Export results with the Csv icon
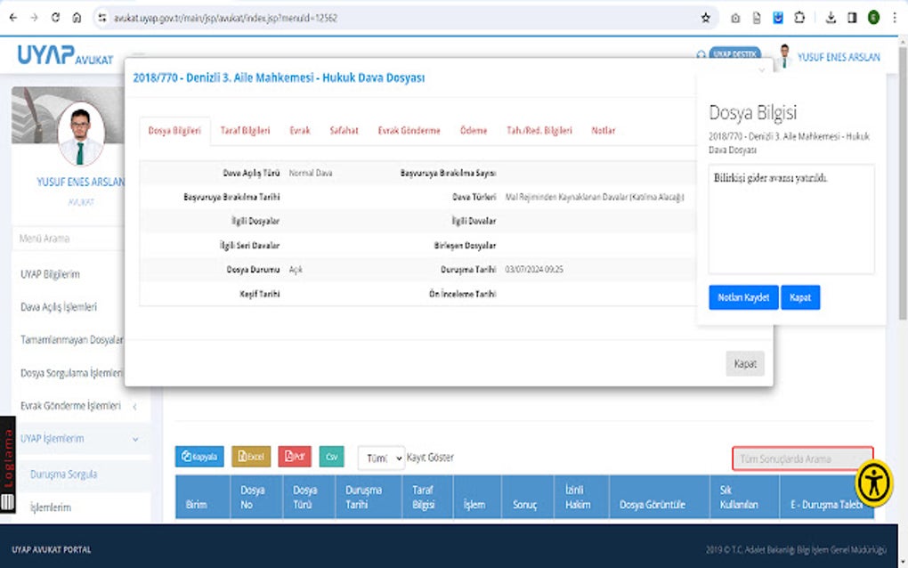908x568 pixels. [330, 456]
